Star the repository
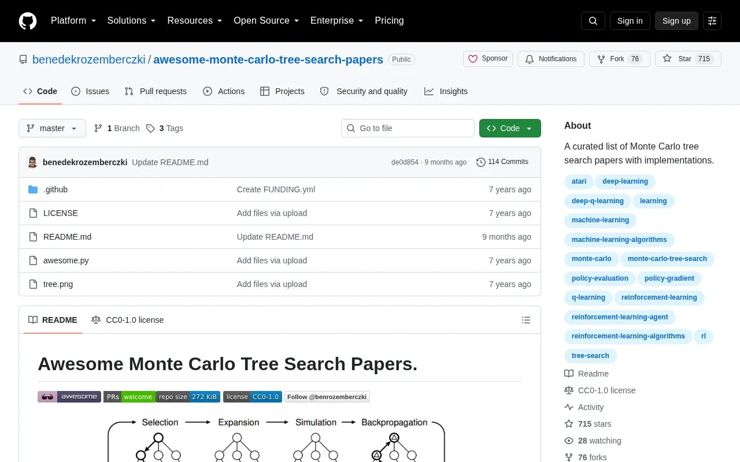This screenshot has height=462, width=740. coord(688,59)
